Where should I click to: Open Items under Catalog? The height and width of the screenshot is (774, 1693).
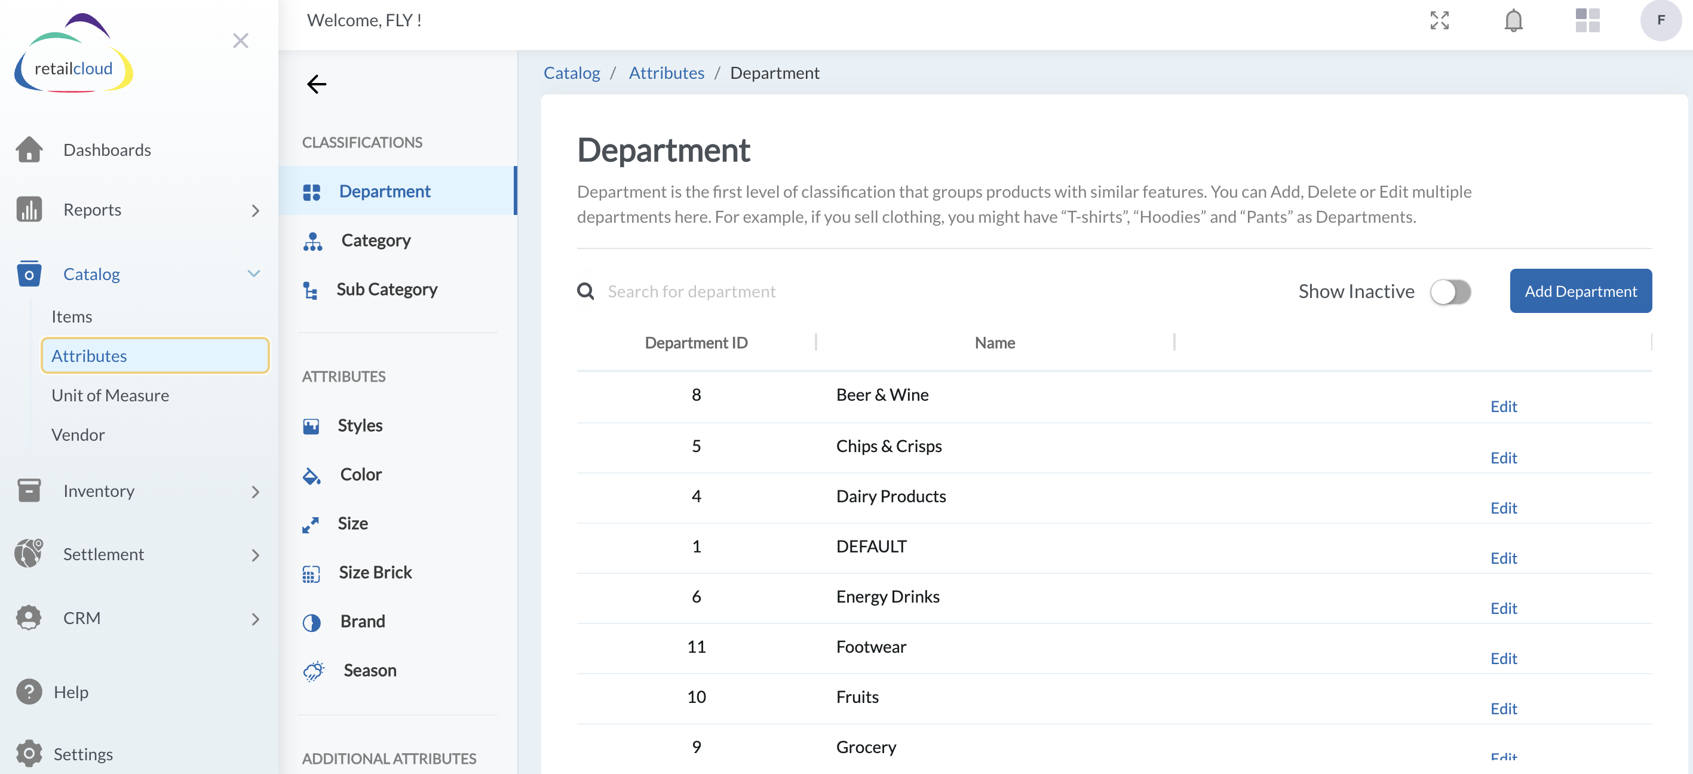coord(72,316)
